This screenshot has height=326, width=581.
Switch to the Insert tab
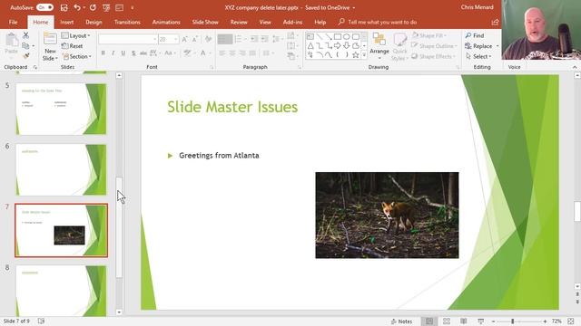[x=66, y=22]
